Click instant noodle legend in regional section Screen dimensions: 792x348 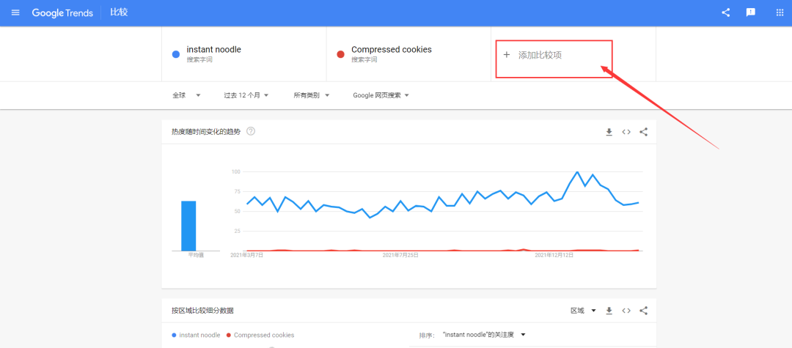pos(197,335)
